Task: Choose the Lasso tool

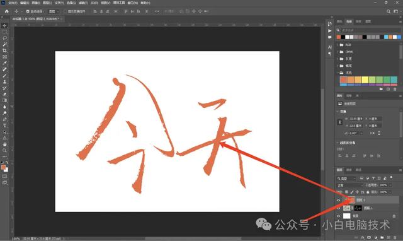Action: click(x=4, y=38)
